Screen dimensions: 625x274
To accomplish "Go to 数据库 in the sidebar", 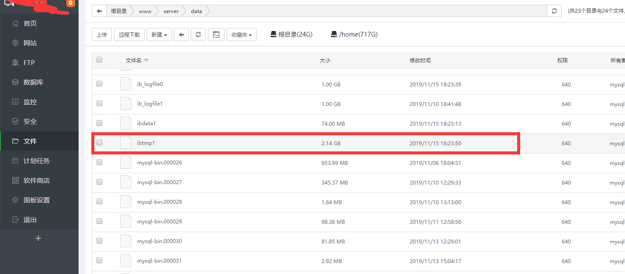I will [x=33, y=82].
